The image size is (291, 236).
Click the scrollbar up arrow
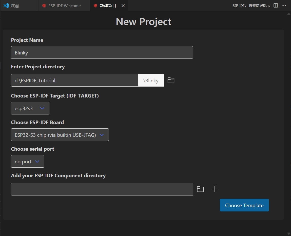(x=289, y=14)
